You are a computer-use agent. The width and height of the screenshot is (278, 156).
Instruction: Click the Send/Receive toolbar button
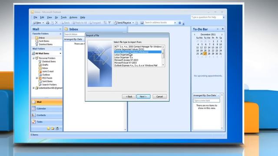click(122, 23)
